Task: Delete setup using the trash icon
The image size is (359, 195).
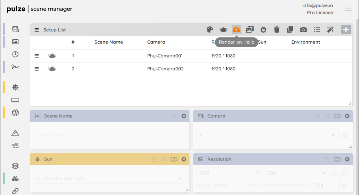Action: click(x=277, y=29)
